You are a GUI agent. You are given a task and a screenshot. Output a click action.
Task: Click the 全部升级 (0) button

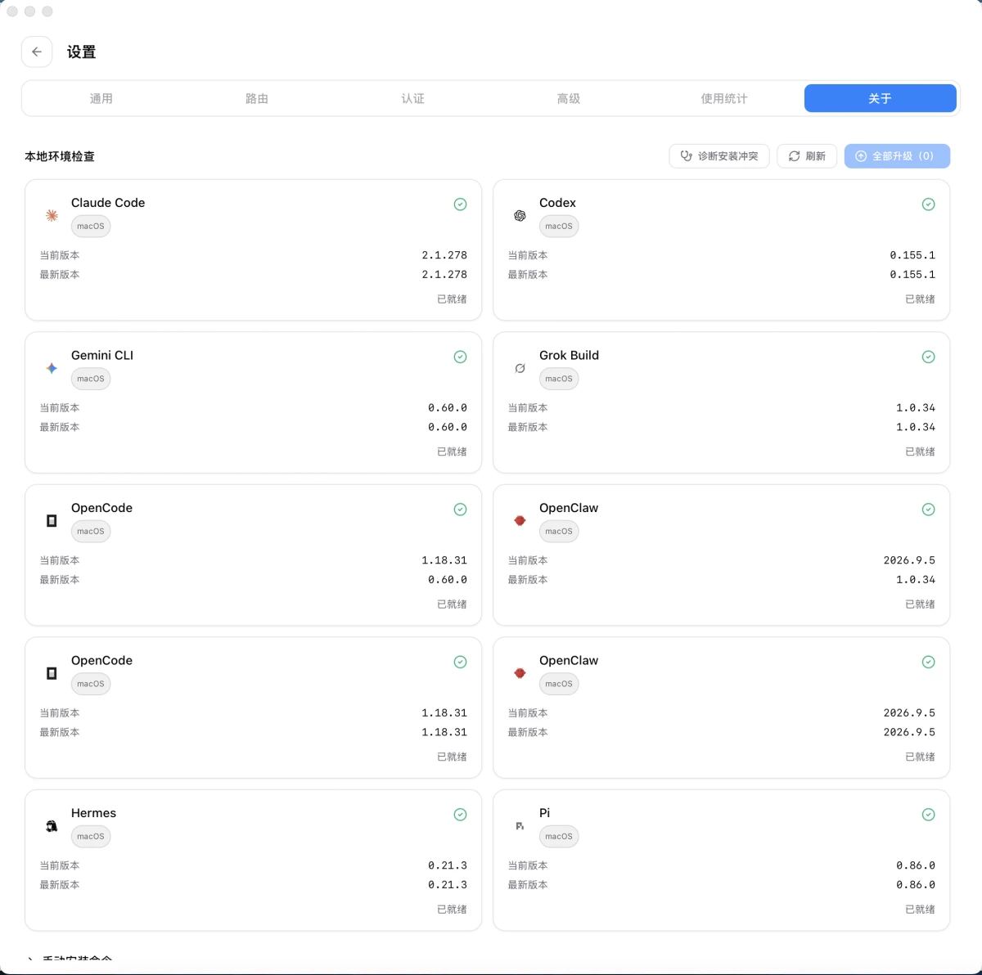[897, 156]
